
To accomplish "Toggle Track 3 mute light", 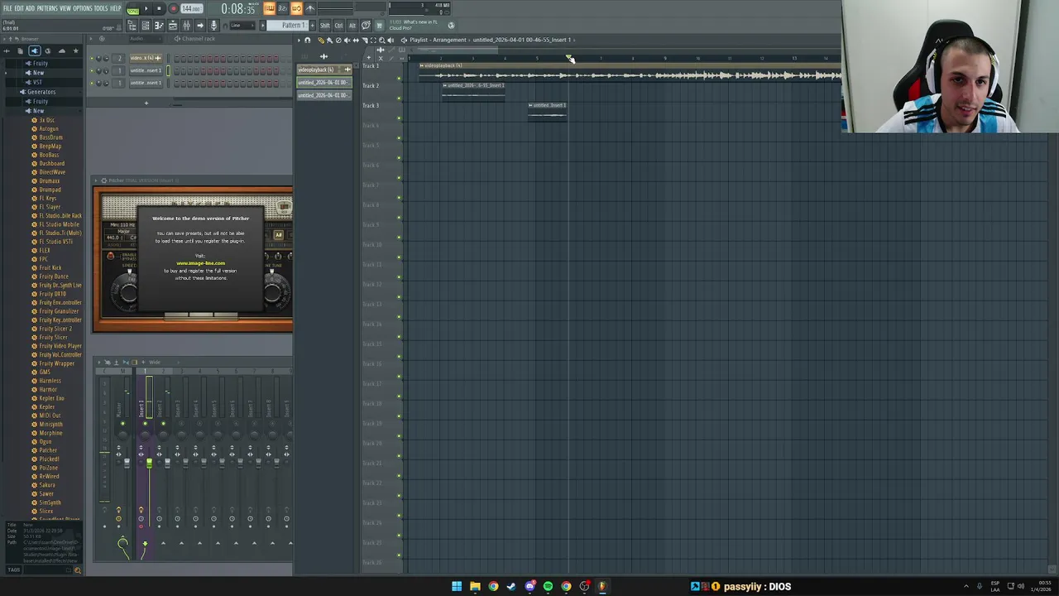I will [399, 118].
